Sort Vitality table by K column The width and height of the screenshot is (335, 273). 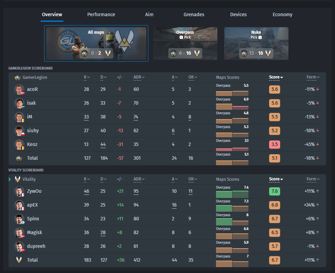click(x=87, y=179)
